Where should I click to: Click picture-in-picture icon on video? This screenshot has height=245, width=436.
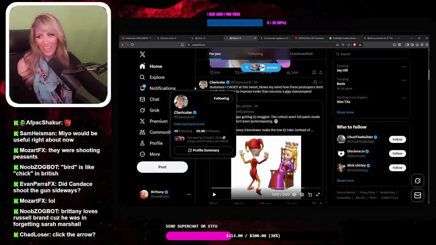pos(310,195)
